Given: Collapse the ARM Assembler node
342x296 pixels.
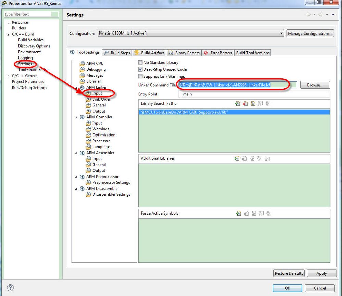Looking at the screenshot, I should [x=76, y=153].
